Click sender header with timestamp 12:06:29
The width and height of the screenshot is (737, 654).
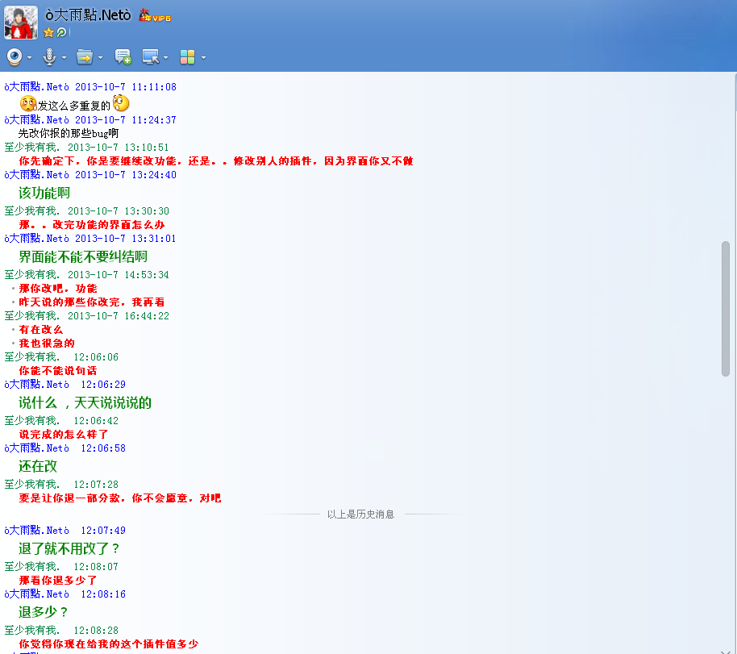point(65,385)
